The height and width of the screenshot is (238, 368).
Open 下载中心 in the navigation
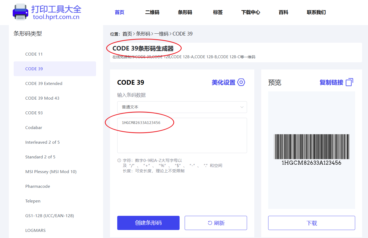point(251,12)
